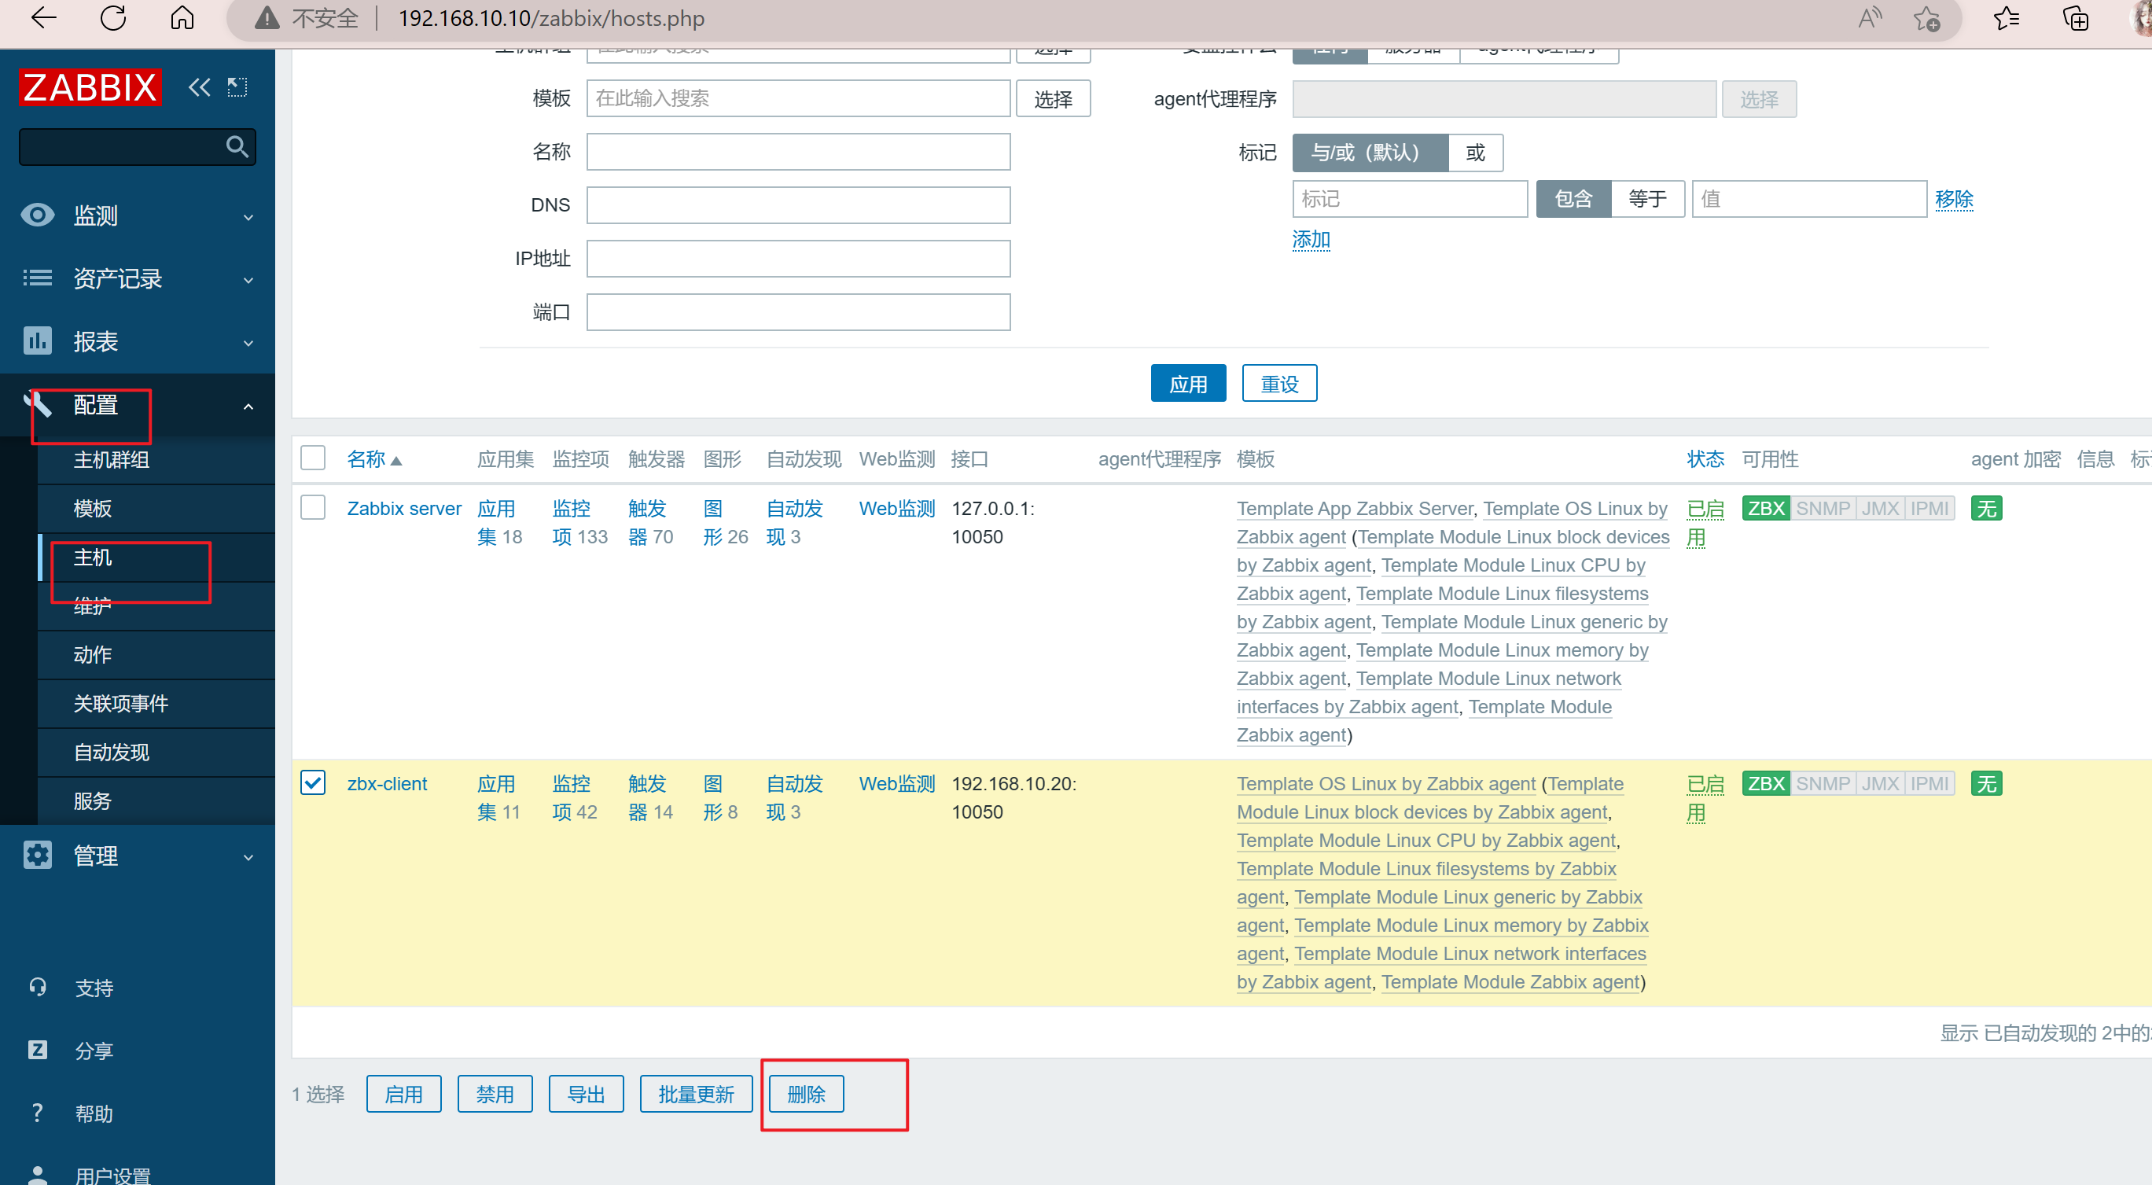This screenshot has width=2152, height=1185.
Task: Expand the 管理 menu chevron
Action: [x=248, y=857]
